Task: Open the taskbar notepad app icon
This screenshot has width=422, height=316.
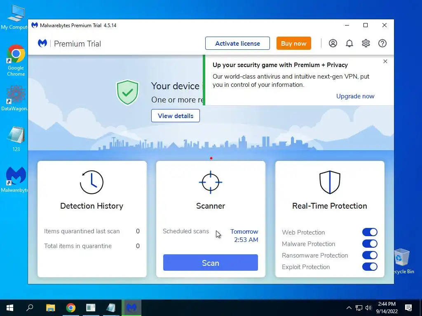Action: pyautogui.click(x=111, y=308)
